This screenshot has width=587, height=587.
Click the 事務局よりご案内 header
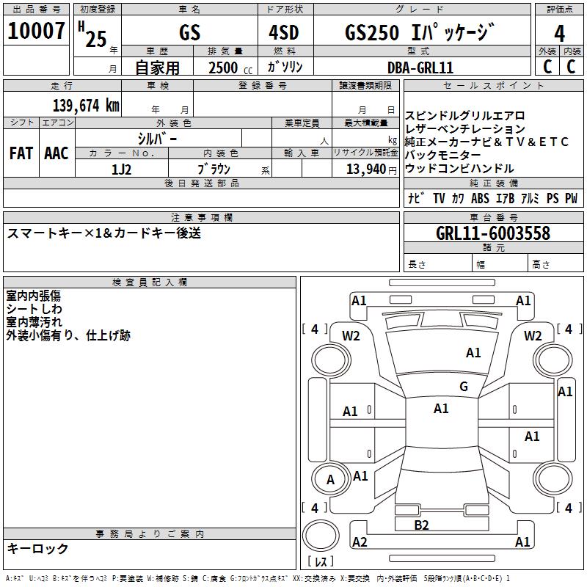[x=150, y=534]
